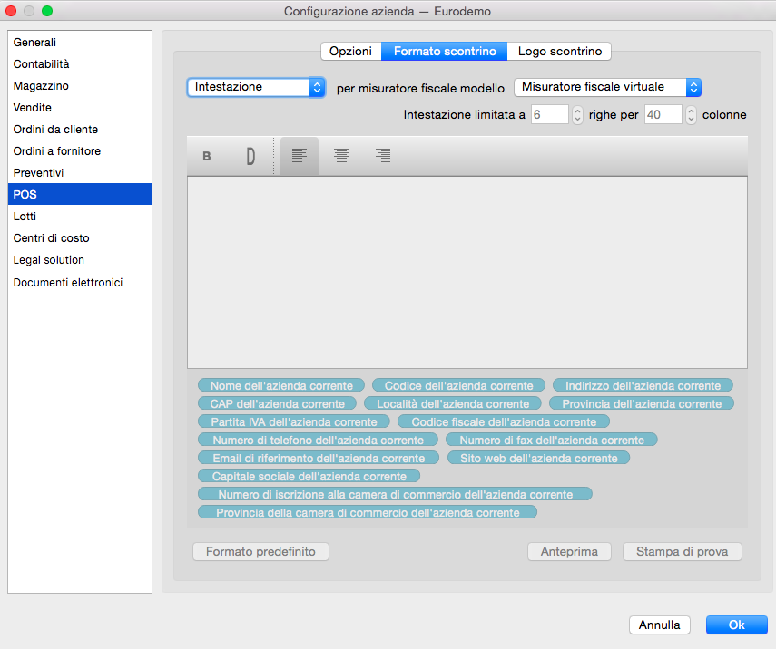The width and height of the screenshot is (776, 649).
Task: Toggle bold text formatting
Action: pyautogui.click(x=207, y=156)
